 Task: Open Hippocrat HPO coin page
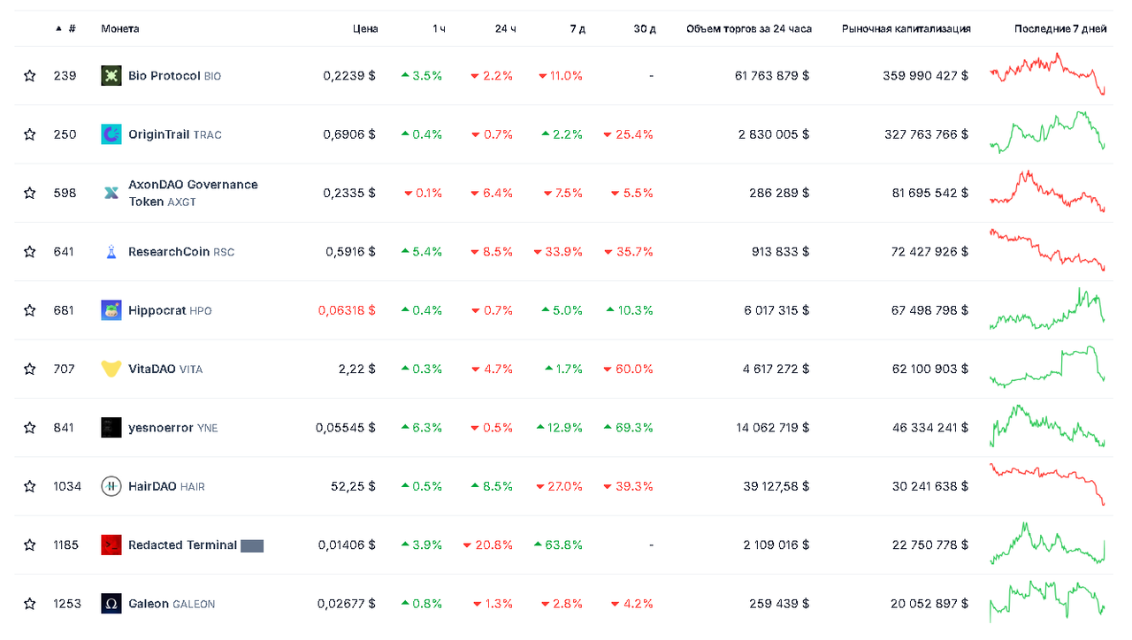click(170, 310)
